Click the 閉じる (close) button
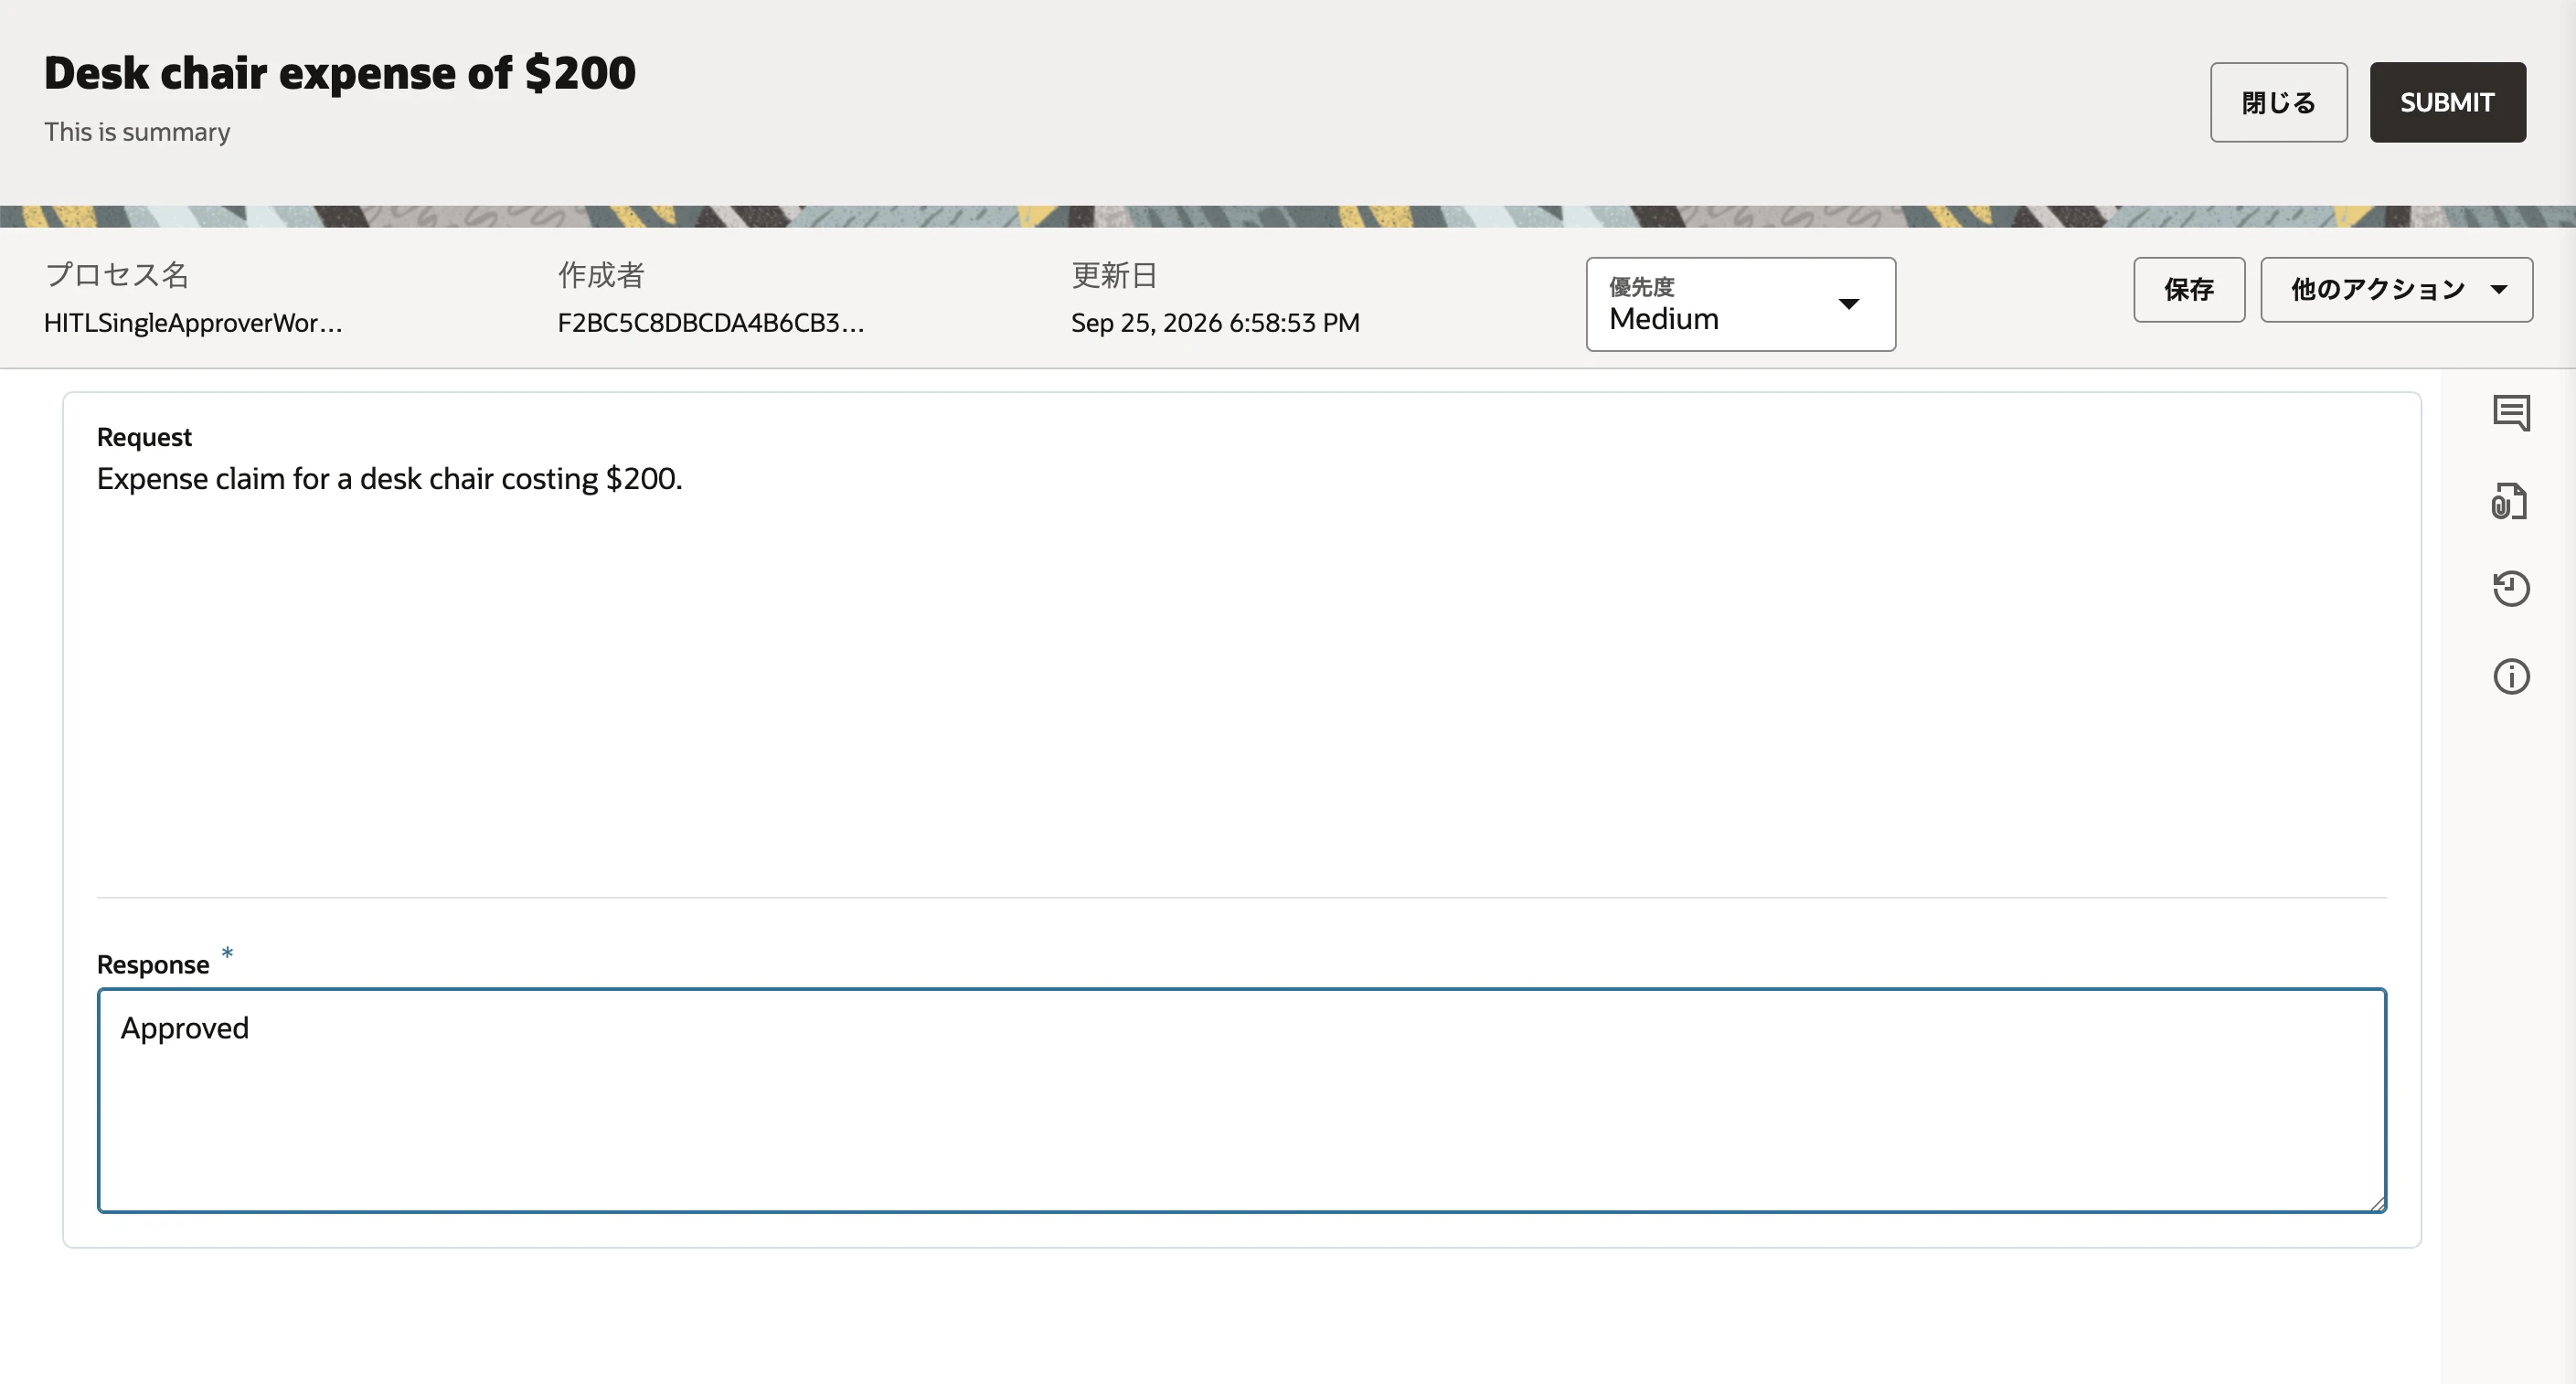 point(2278,102)
